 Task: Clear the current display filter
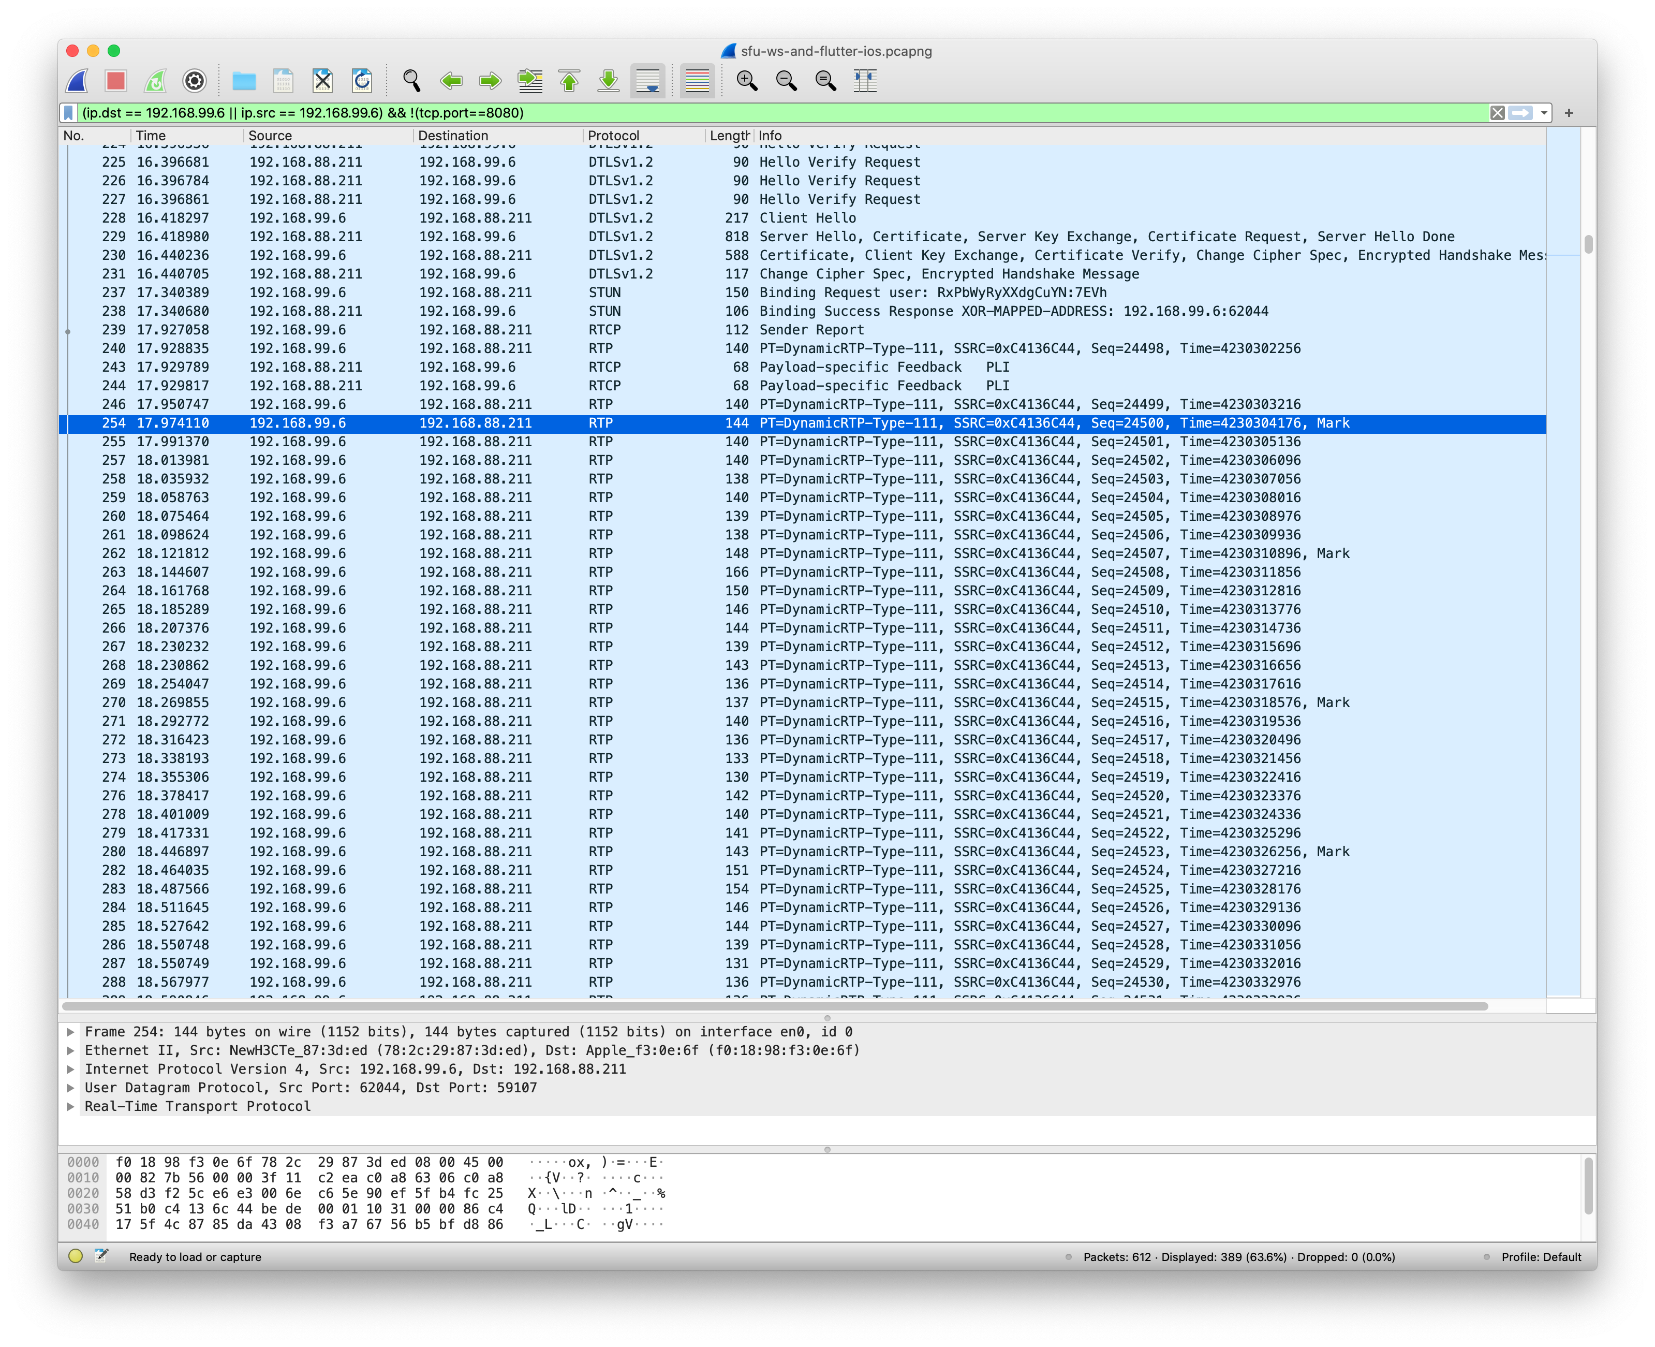[1497, 112]
